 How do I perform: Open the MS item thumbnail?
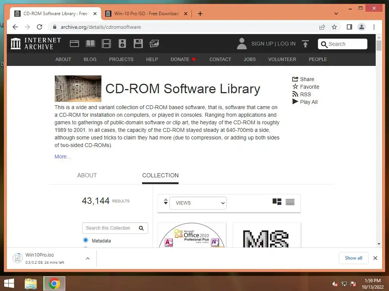tap(267, 235)
